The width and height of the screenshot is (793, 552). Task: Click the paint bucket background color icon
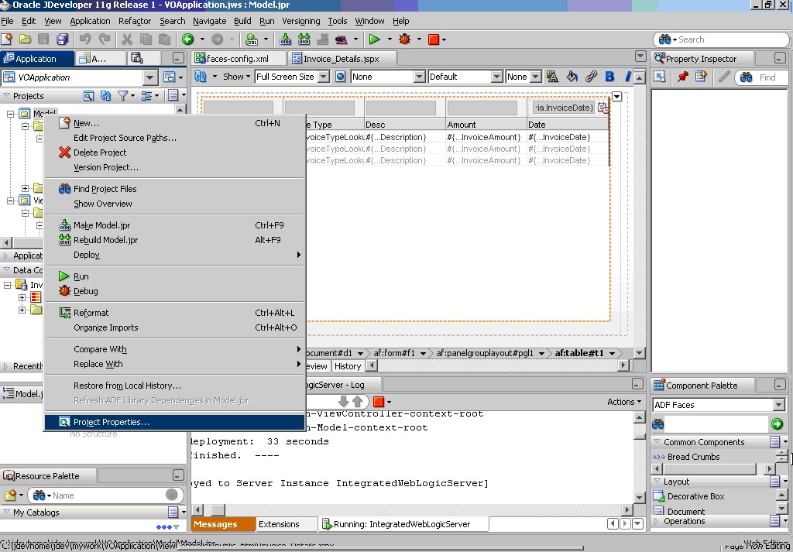pos(572,77)
